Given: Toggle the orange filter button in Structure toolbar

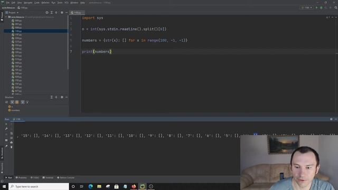Looking at the screenshot, I should click(x=17, y=102).
